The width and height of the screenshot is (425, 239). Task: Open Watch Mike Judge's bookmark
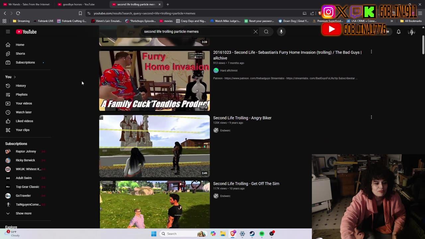point(225,21)
